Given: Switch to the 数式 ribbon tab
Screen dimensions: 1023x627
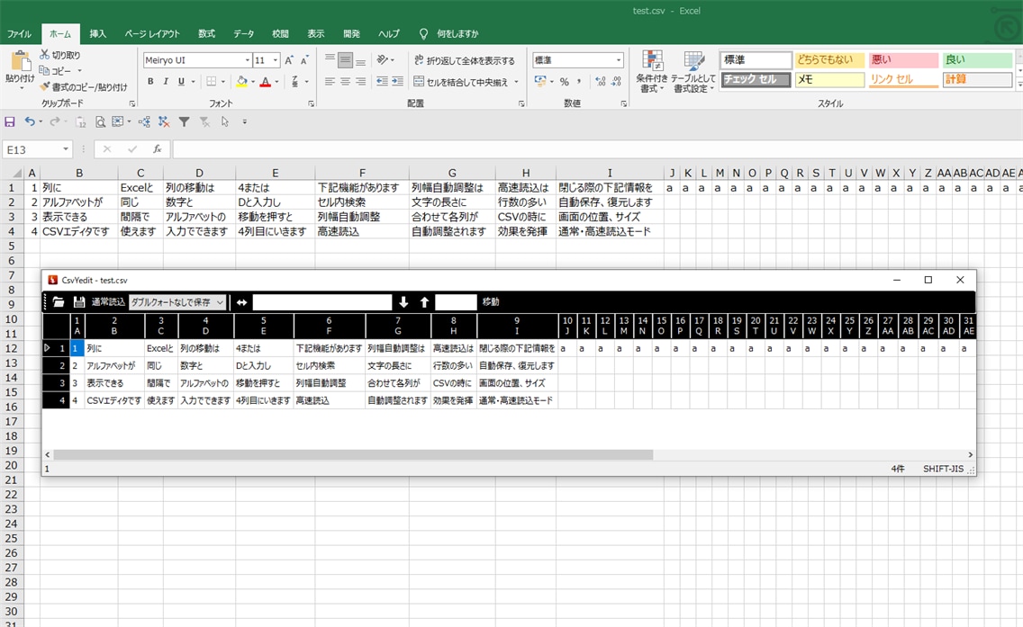Looking at the screenshot, I should 207,34.
